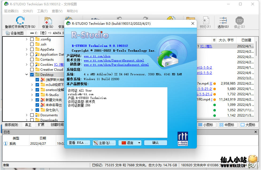
Task: Sort by 真正 rule
Action: pos(28,125)
